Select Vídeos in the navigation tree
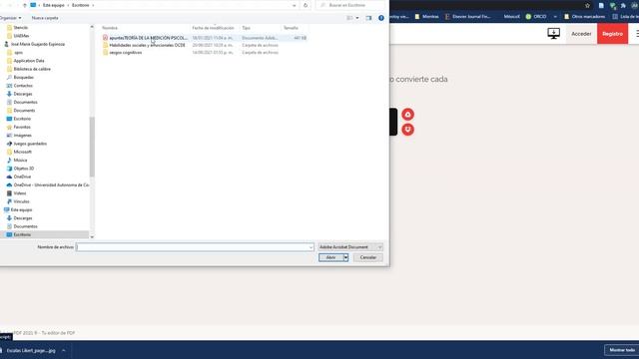The height and width of the screenshot is (359, 639). click(20, 193)
